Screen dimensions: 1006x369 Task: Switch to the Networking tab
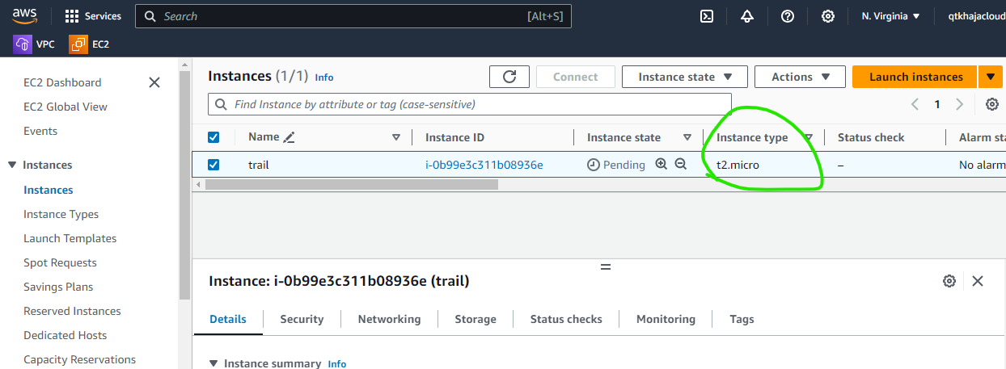[x=389, y=319]
